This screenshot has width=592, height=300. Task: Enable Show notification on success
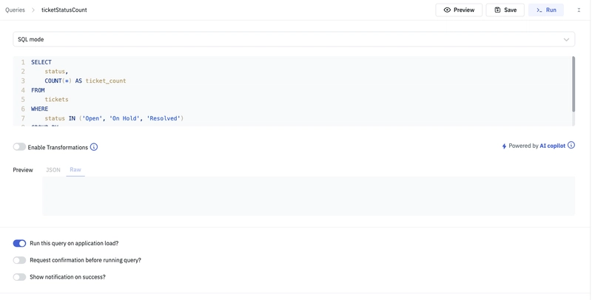[19, 277]
